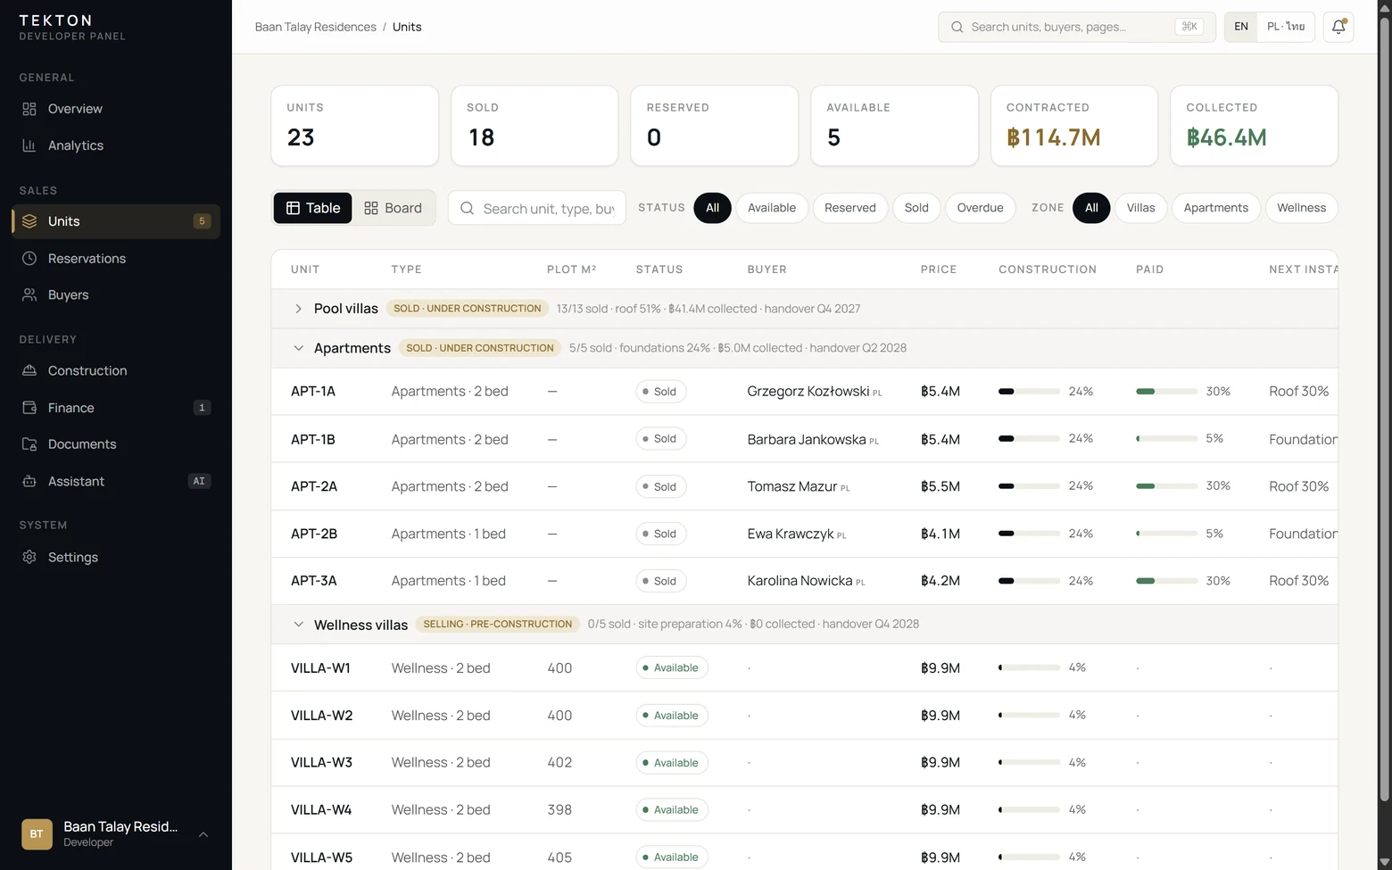This screenshot has width=1392, height=870.
Task: Click the Reservations clock icon
Action: tap(29, 258)
